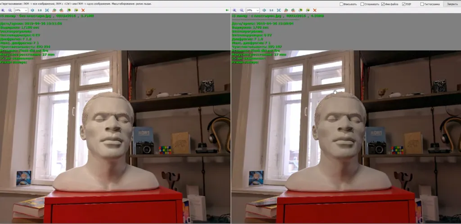Image resolution: width=461 pixels, height=224 pixels.
Task: Enable the Гистограмма checkbox
Action: pos(422,4)
